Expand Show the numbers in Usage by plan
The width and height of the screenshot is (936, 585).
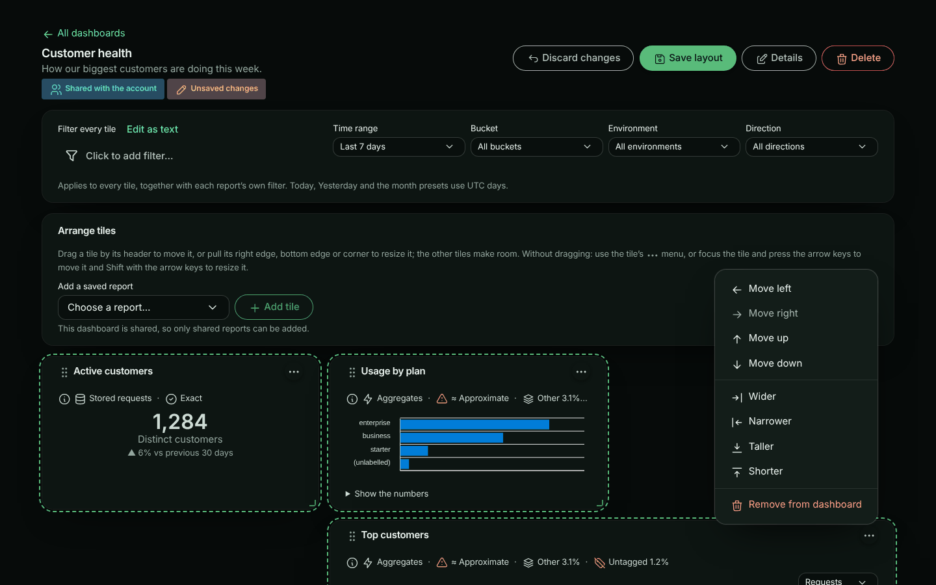(x=386, y=494)
